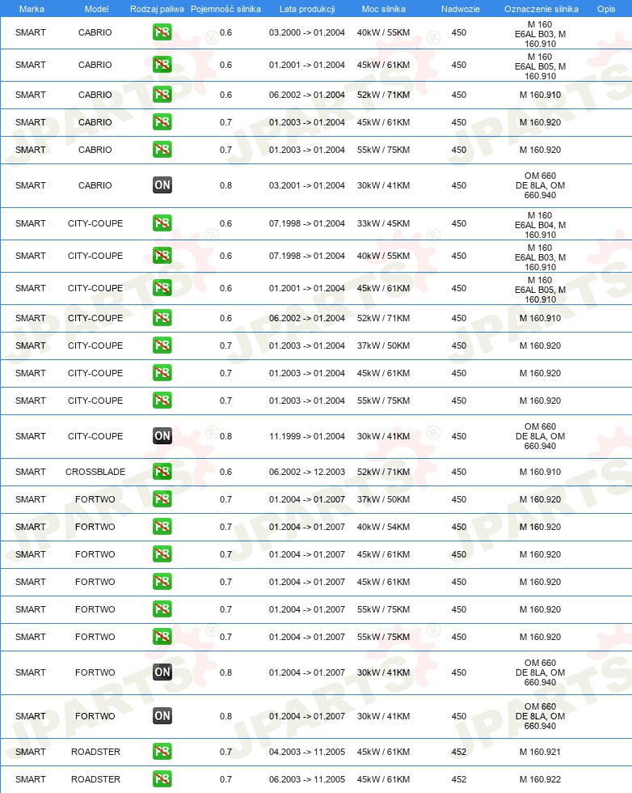Click 37kW / 50KM power in the CITY-COUPE row

(x=383, y=346)
